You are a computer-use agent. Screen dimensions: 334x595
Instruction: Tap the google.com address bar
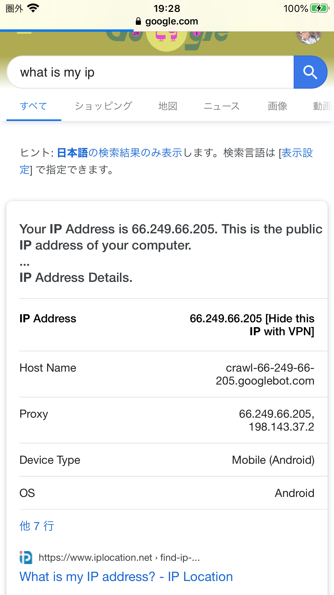click(172, 21)
